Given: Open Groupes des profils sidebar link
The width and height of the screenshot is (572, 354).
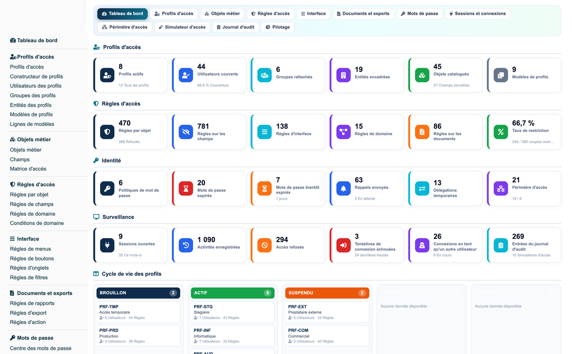Looking at the screenshot, I should click(x=33, y=95).
